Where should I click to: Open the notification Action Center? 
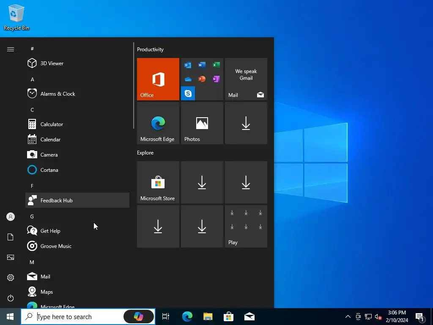(x=419, y=317)
